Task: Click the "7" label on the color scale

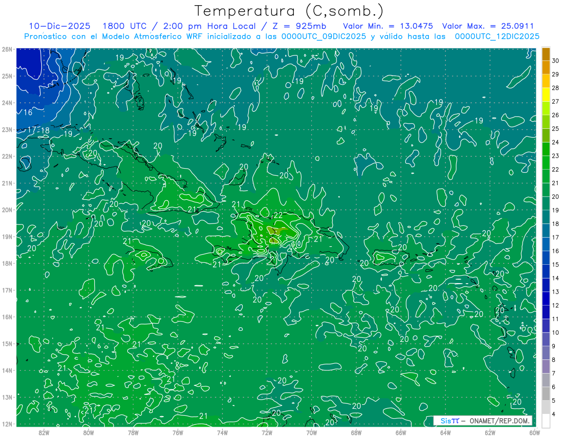Action: pos(554,374)
